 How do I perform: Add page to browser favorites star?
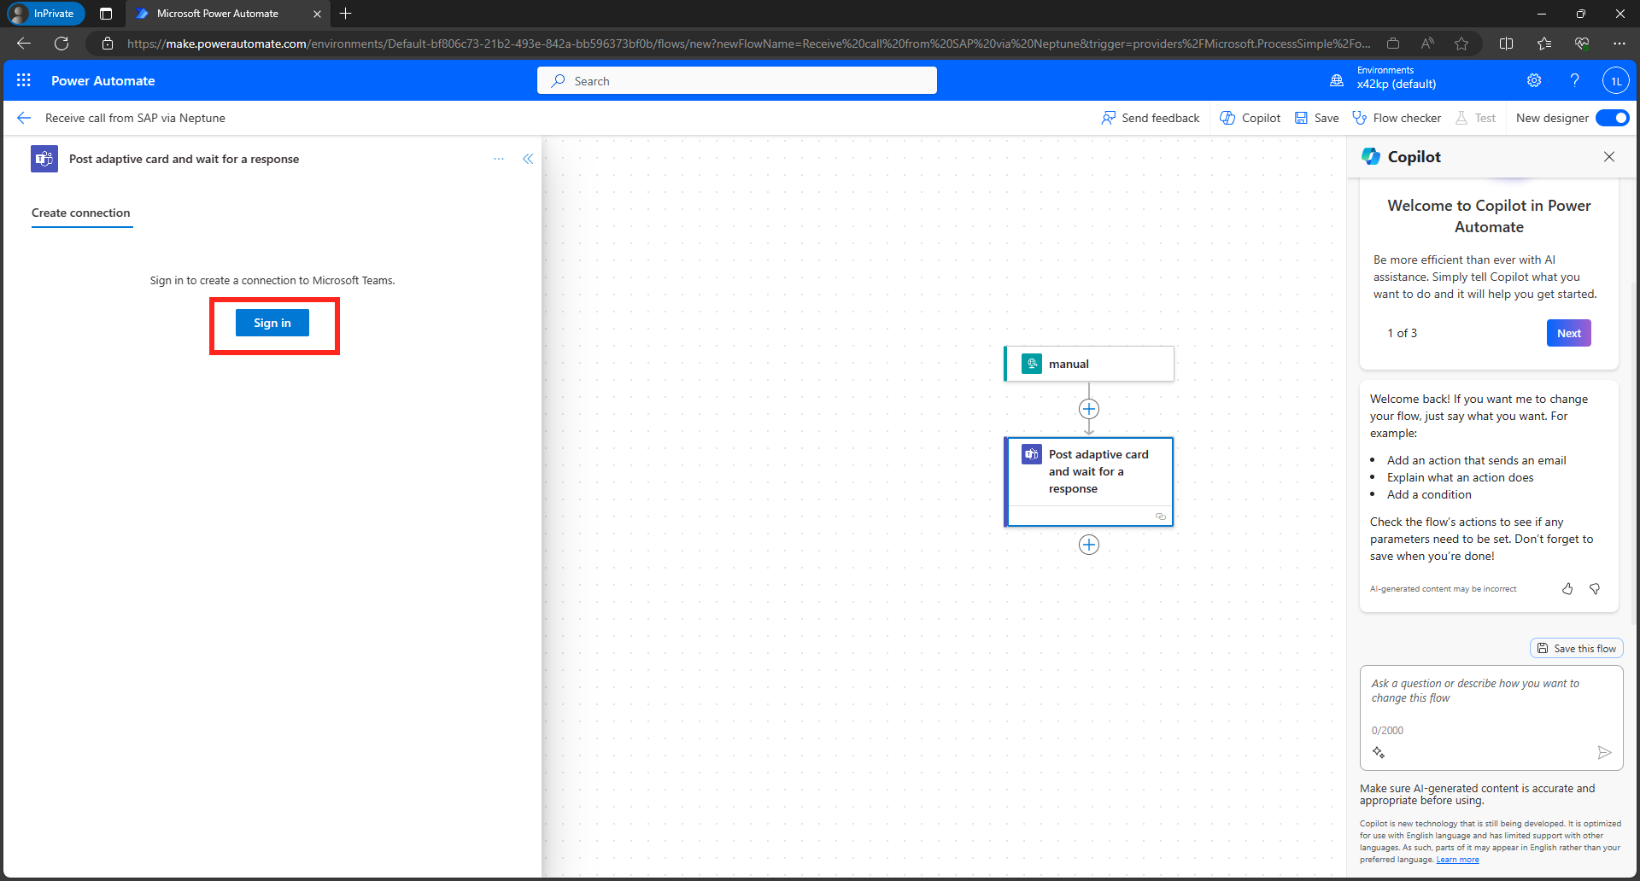point(1461,44)
